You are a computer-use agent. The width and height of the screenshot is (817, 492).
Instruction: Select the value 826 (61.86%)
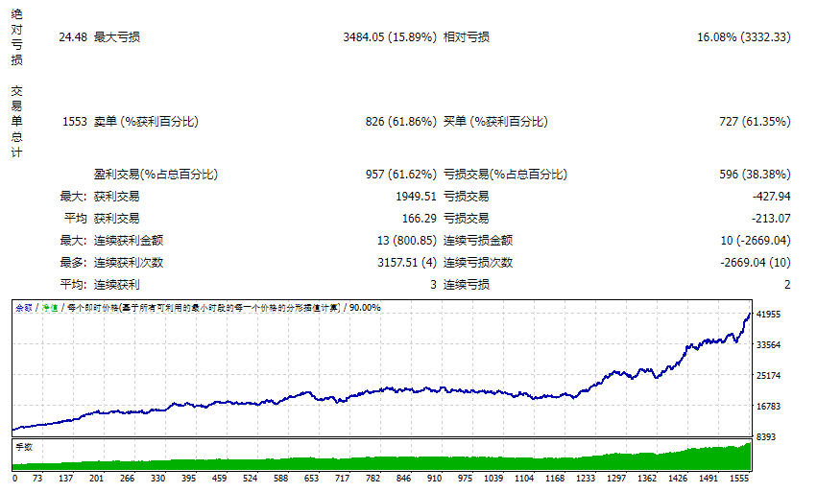pos(400,121)
